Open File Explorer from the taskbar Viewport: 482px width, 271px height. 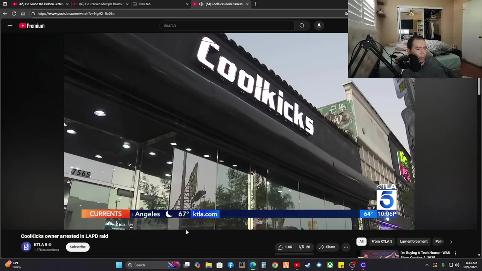pyautogui.click(x=209, y=265)
